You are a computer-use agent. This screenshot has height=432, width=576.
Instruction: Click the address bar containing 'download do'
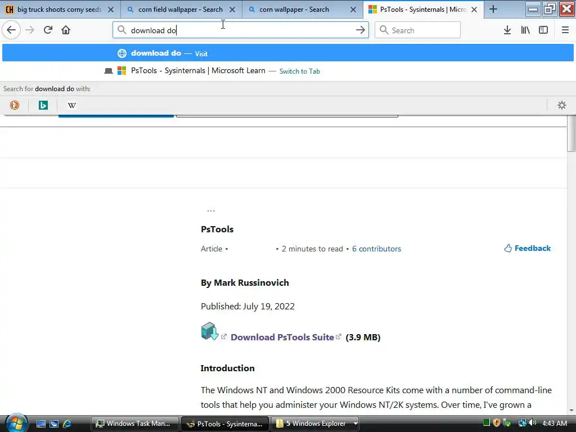(x=241, y=30)
